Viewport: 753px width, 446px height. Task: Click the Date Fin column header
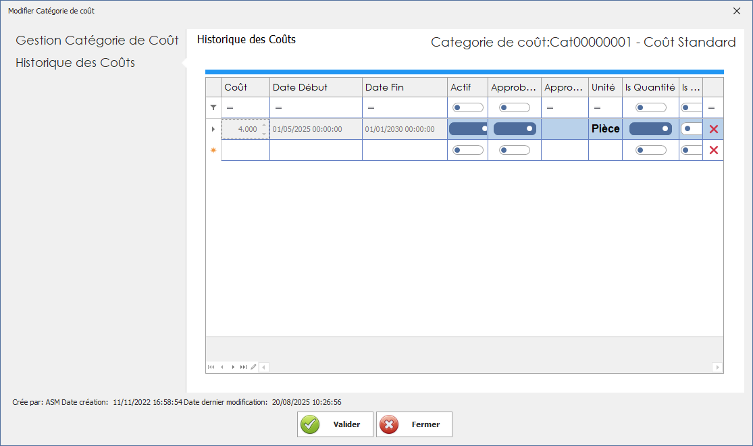click(x=404, y=87)
